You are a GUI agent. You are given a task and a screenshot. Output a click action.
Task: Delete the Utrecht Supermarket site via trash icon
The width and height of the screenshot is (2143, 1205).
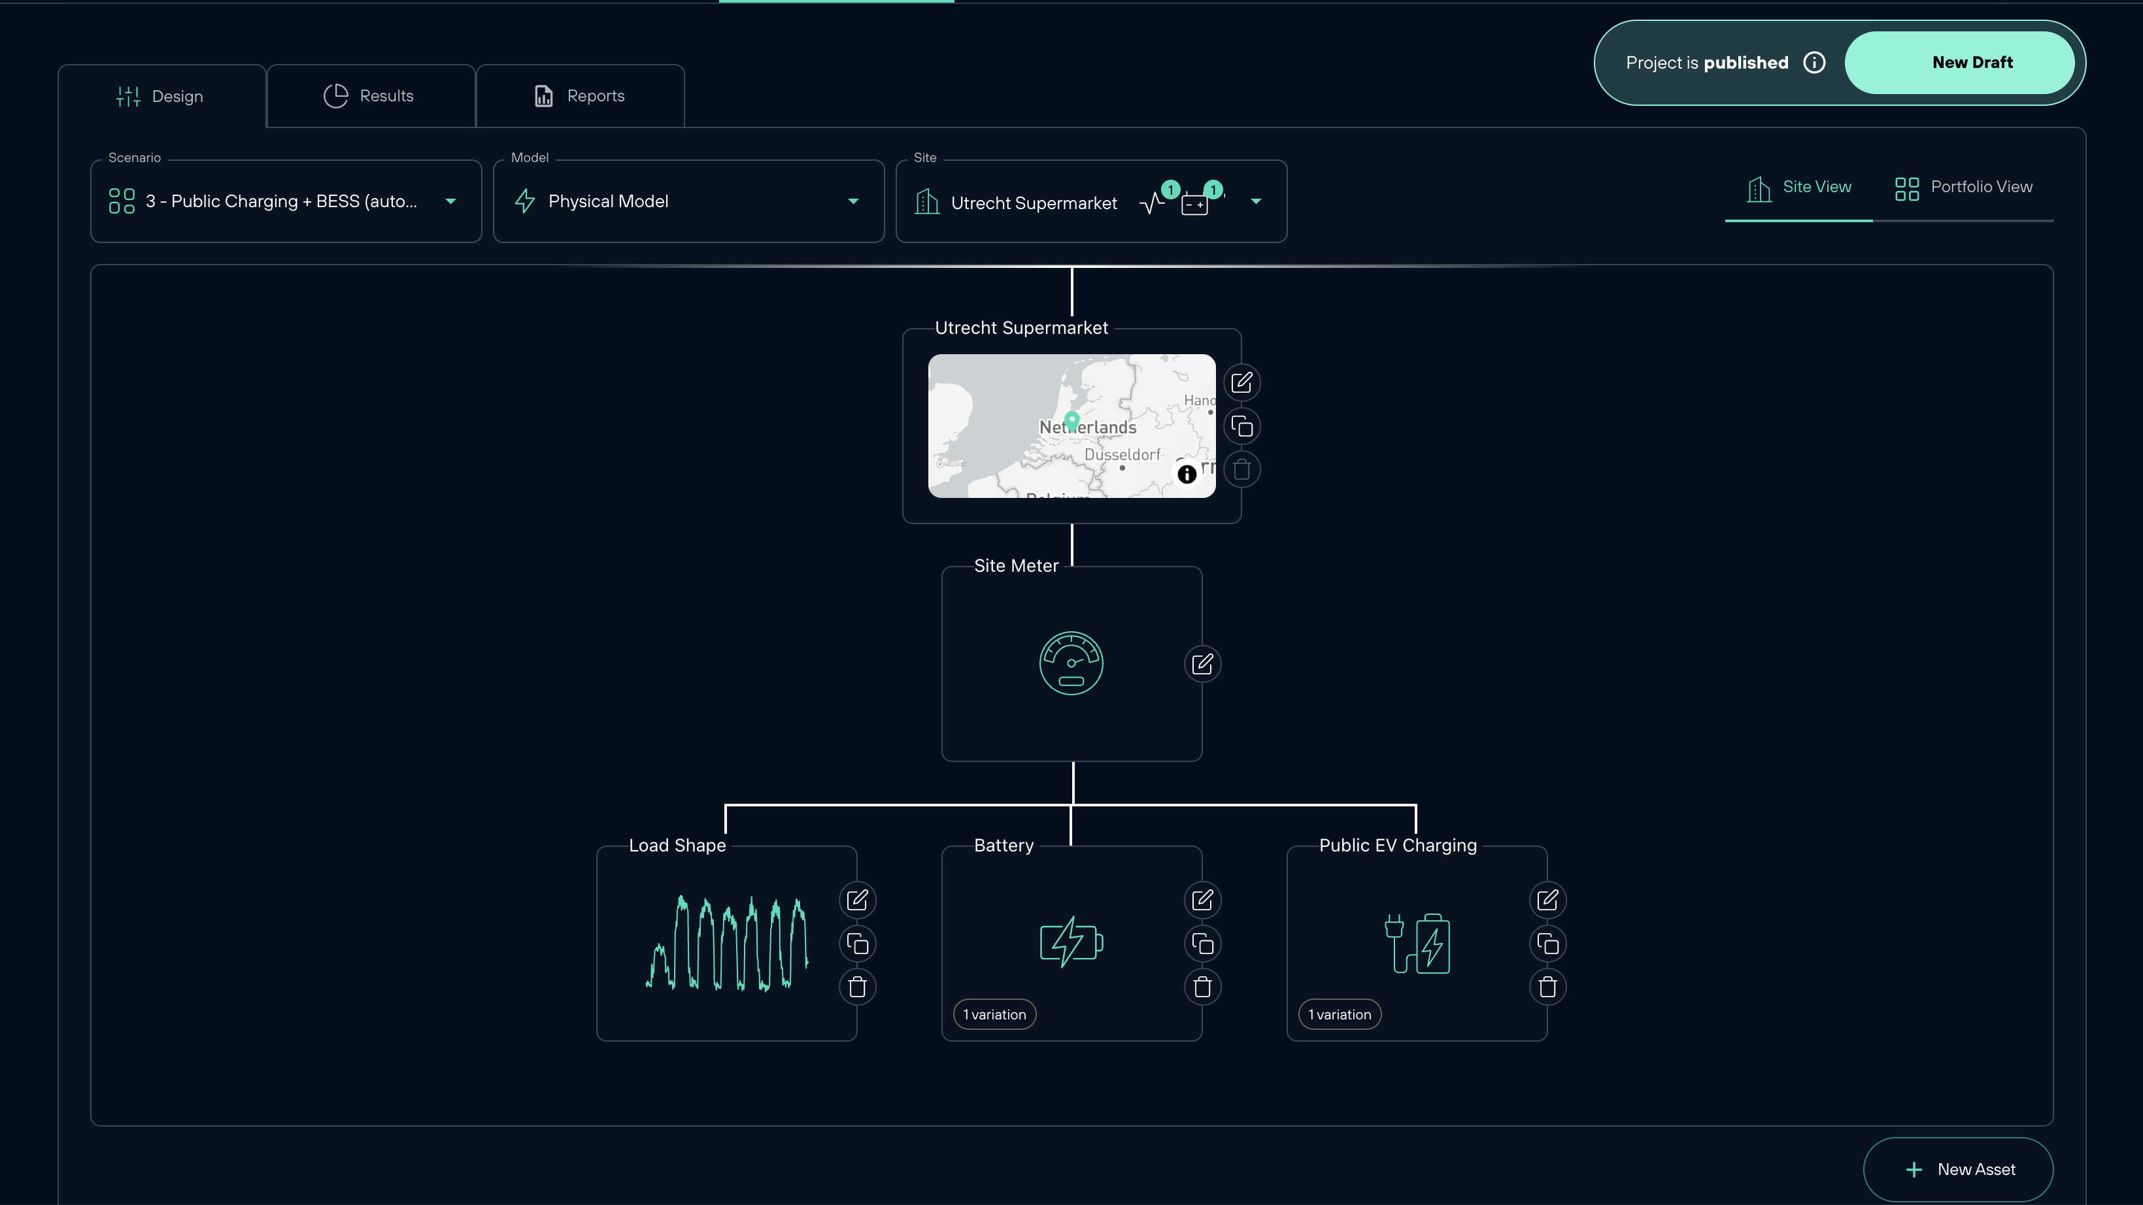tap(1242, 469)
